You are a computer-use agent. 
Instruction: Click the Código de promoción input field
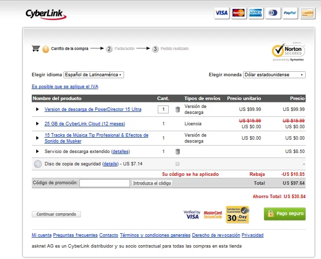(x=105, y=183)
